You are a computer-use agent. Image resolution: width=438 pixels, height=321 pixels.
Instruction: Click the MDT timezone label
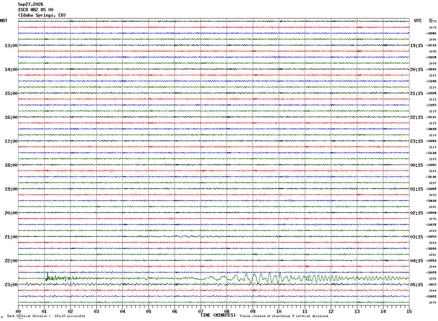click(4, 21)
